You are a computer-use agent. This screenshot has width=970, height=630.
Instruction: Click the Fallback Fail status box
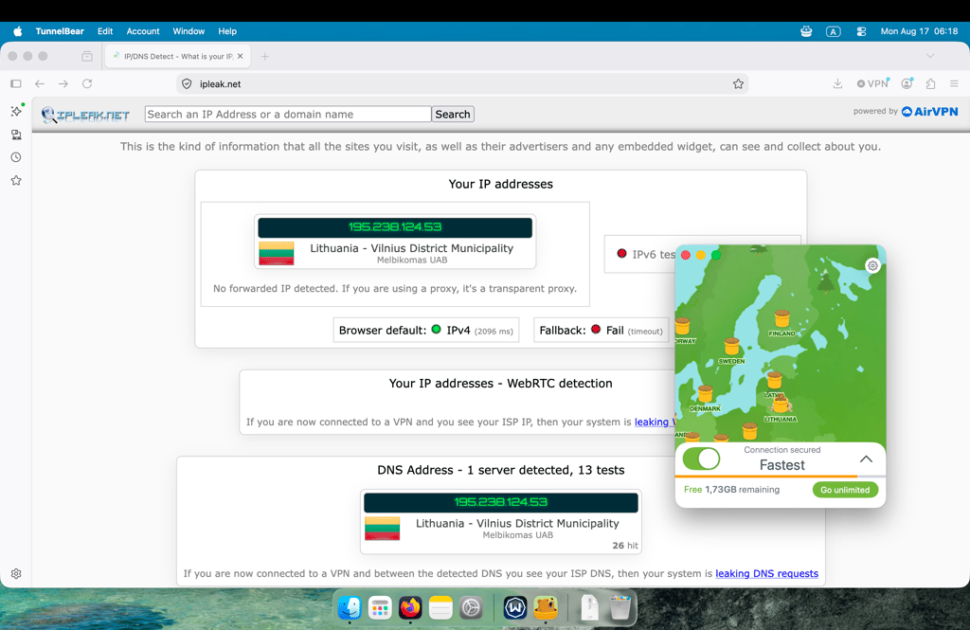[601, 331]
